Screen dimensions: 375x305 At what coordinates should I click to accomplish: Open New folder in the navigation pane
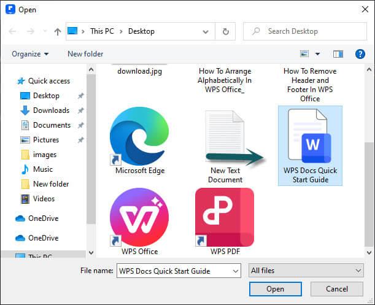(51, 184)
